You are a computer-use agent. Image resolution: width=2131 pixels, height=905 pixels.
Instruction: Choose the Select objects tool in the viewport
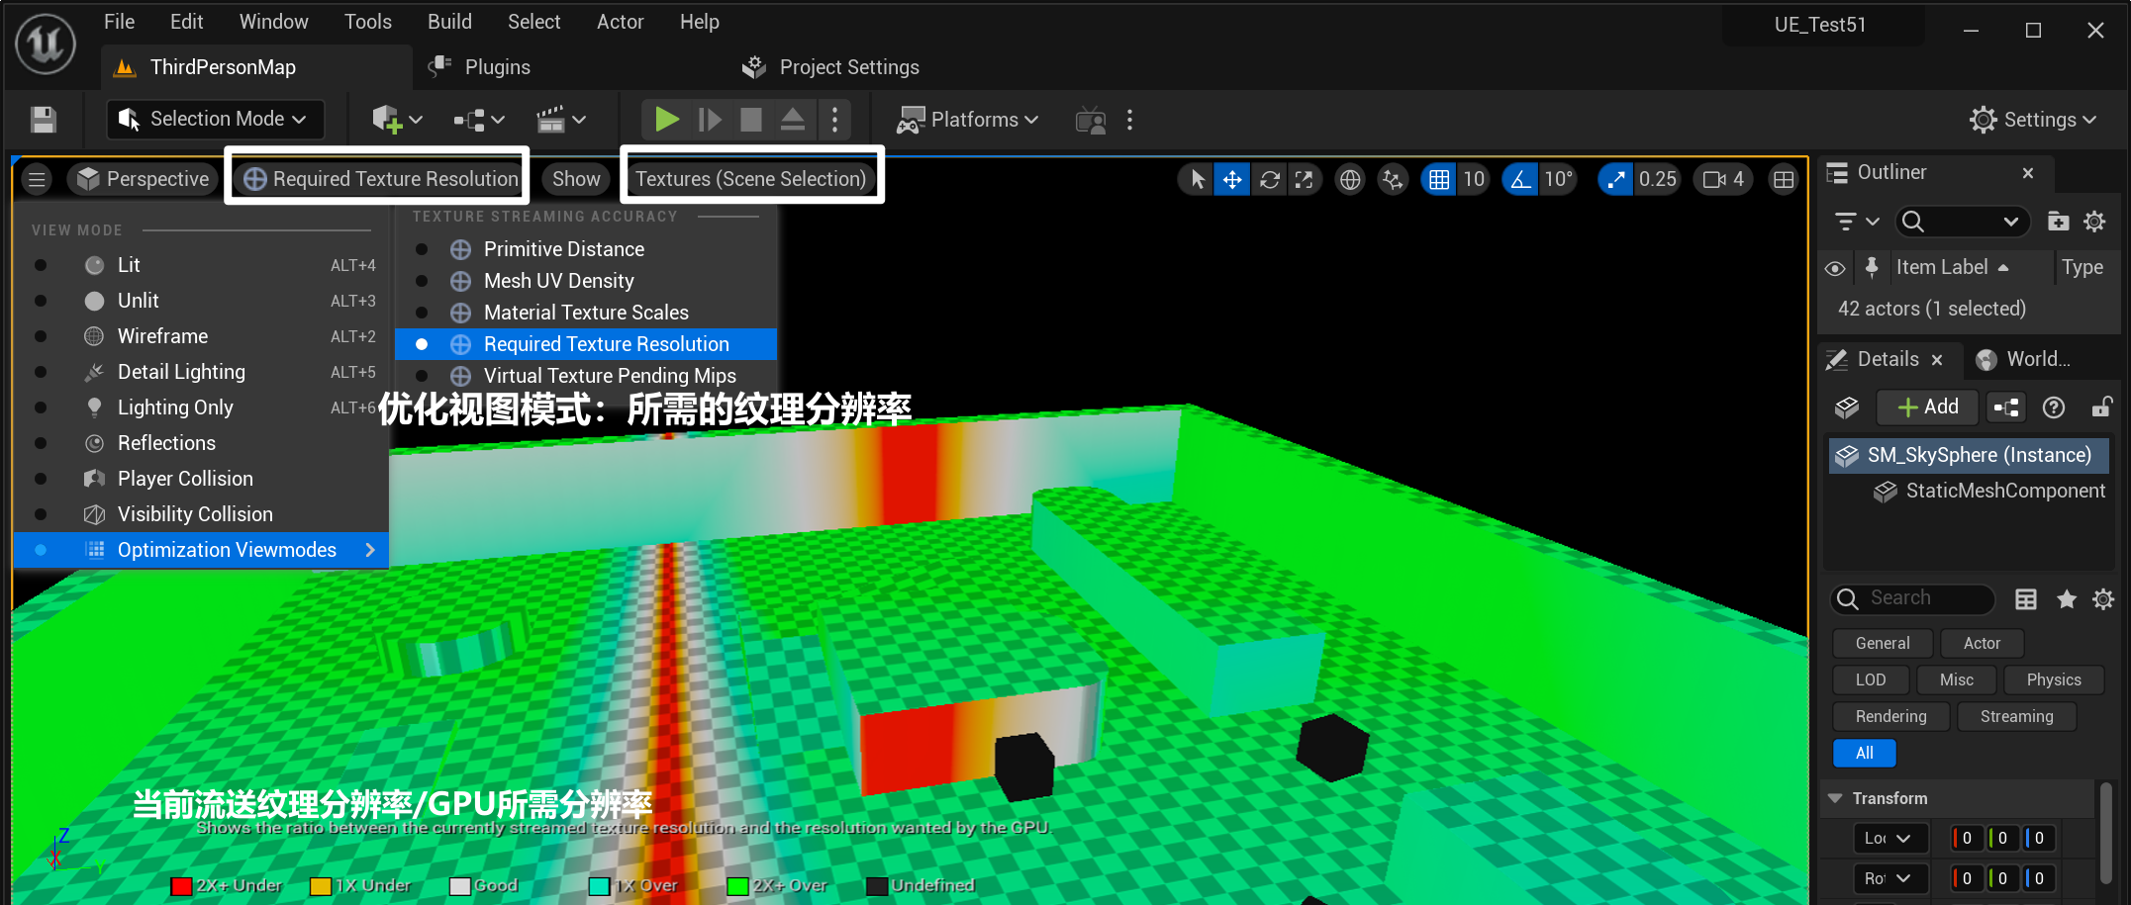[x=1198, y=179]
